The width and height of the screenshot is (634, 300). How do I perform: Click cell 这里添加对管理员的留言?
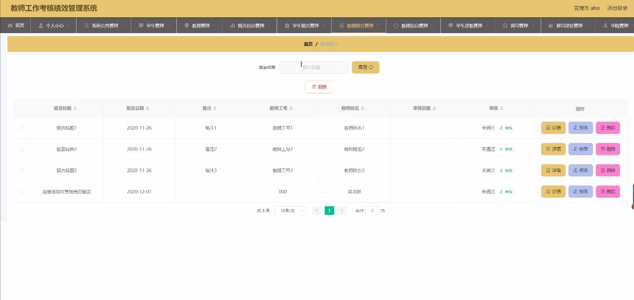(67, 192)
